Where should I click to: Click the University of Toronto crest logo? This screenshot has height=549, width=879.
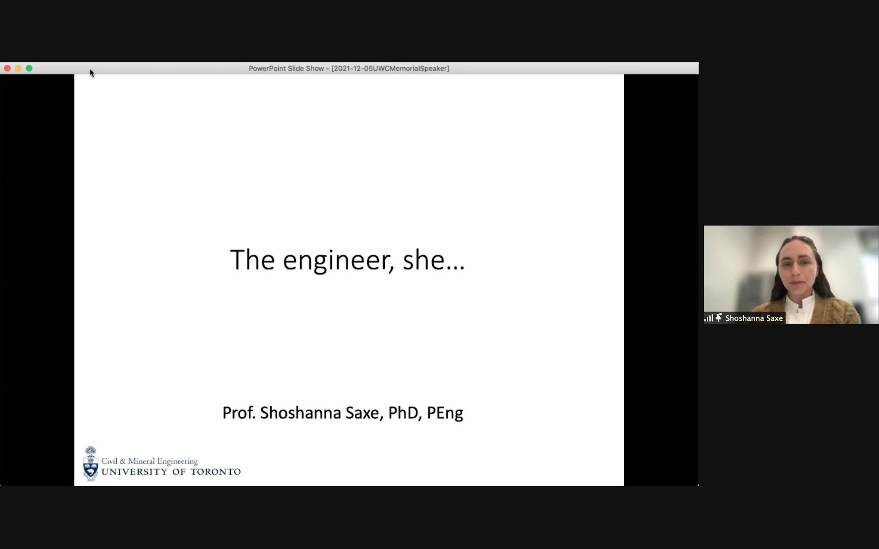pyautogui.click(x=90, y=464)
